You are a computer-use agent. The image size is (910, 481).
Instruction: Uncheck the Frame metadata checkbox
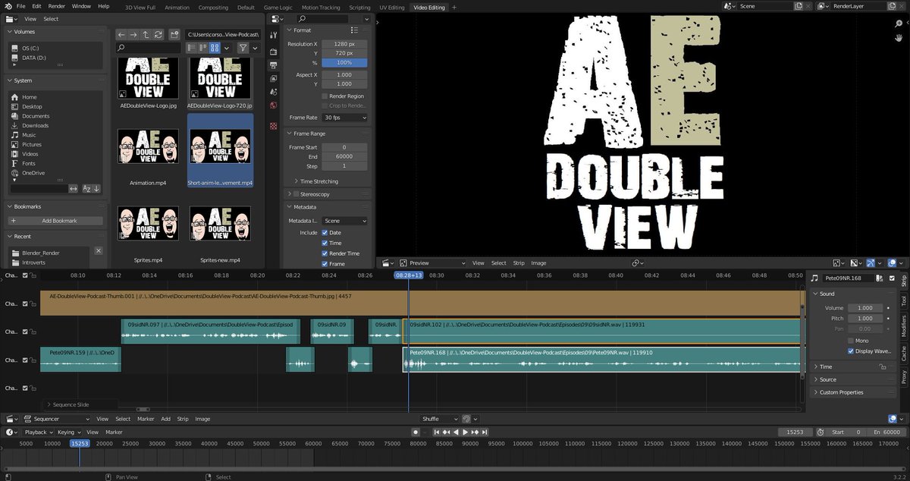pyautogui.click(x=325, y=263)
